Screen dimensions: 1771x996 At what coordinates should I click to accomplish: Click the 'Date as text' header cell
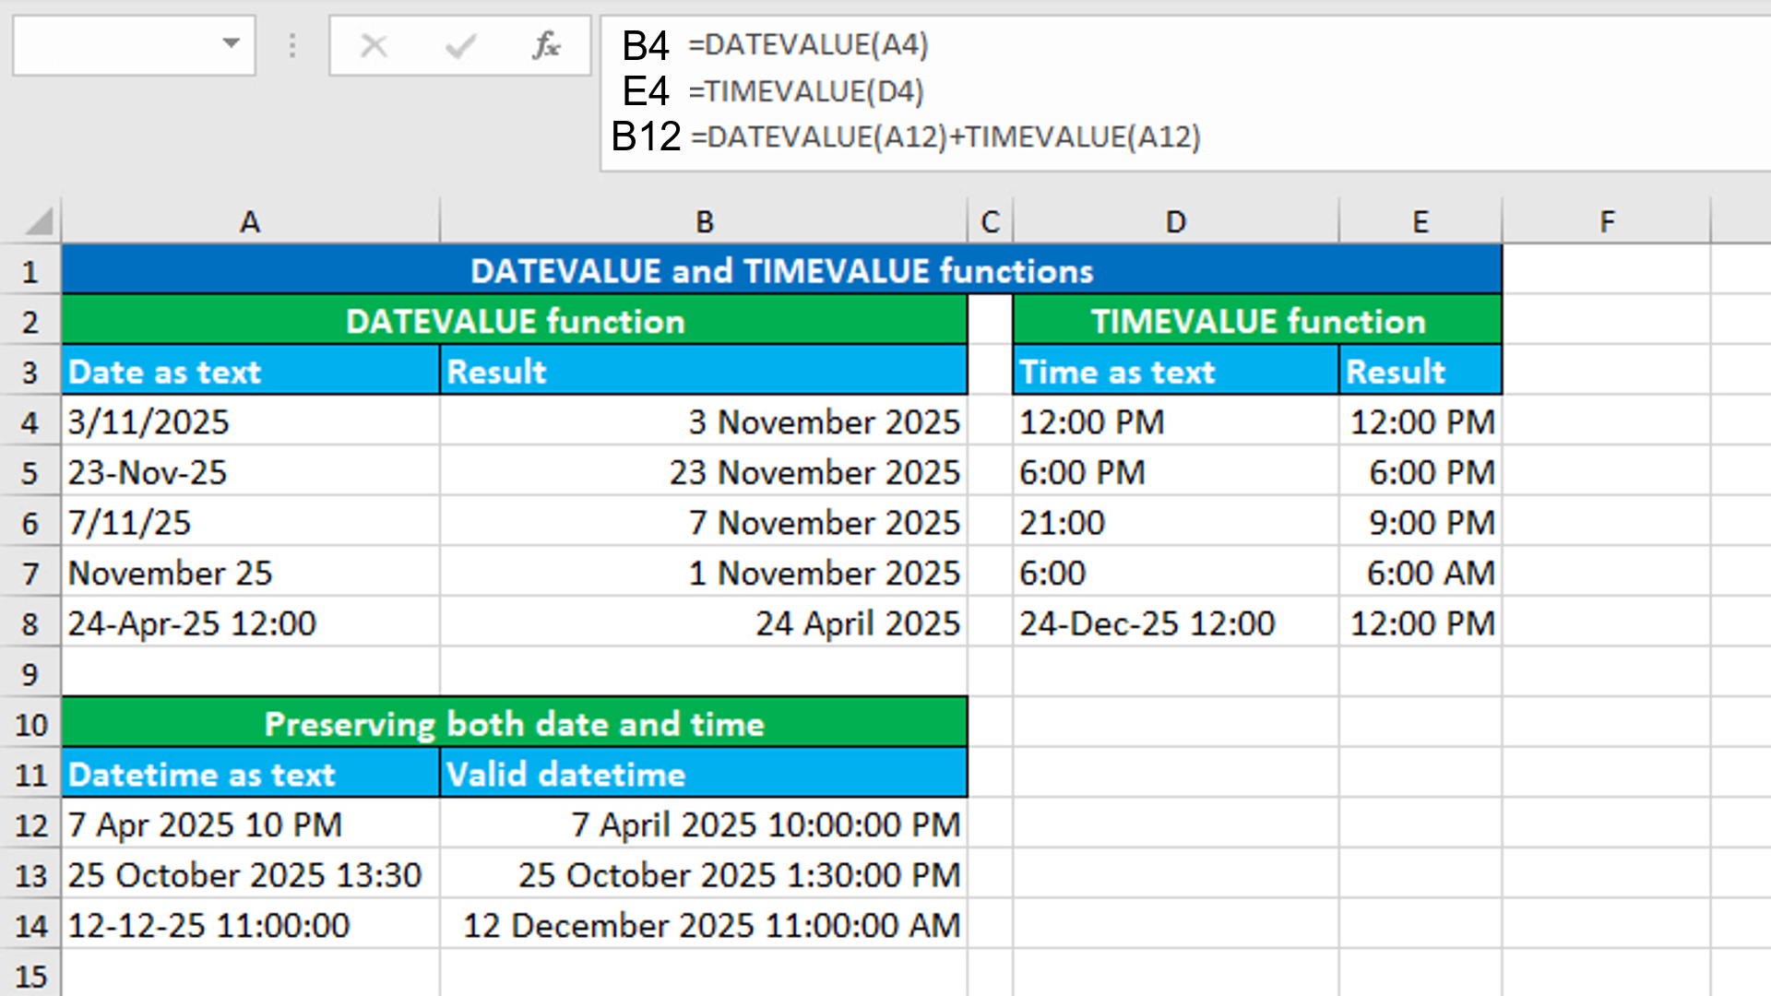pyautogui.click(x=251, y=372)
